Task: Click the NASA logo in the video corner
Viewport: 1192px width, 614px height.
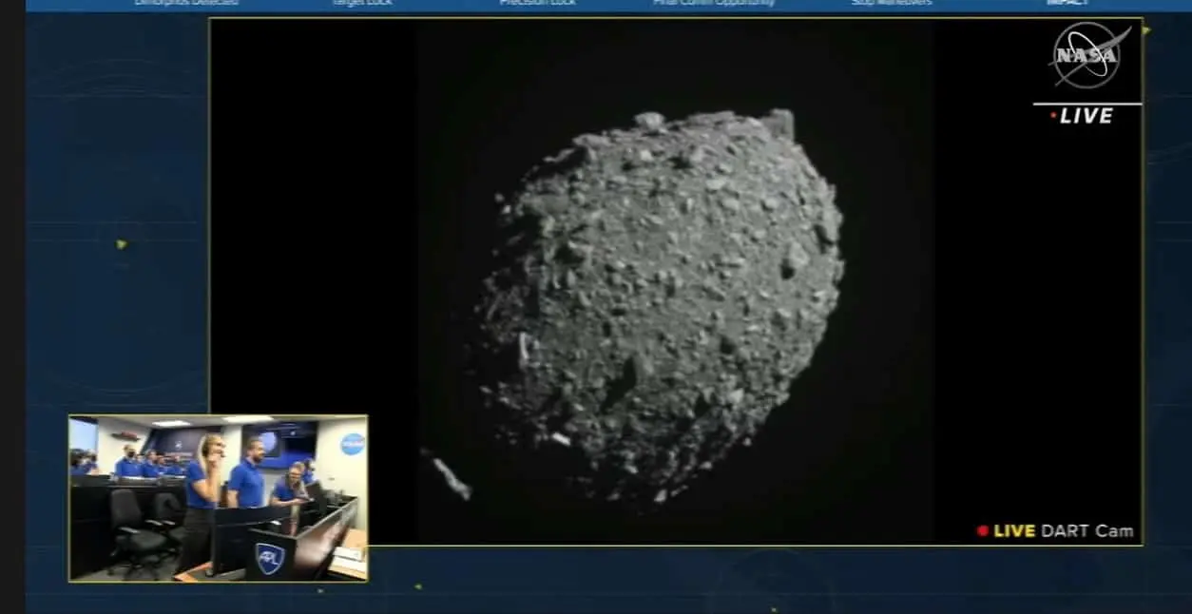Action: [1087, 56]
